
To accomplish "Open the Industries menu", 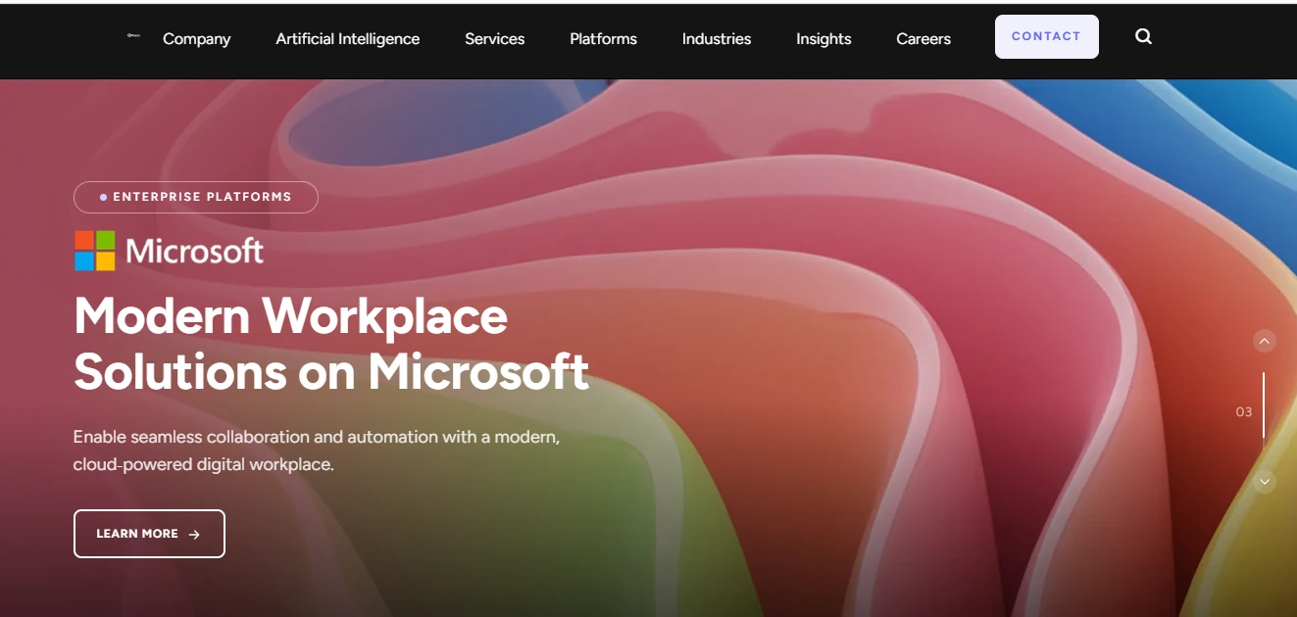I will [717, 39].
